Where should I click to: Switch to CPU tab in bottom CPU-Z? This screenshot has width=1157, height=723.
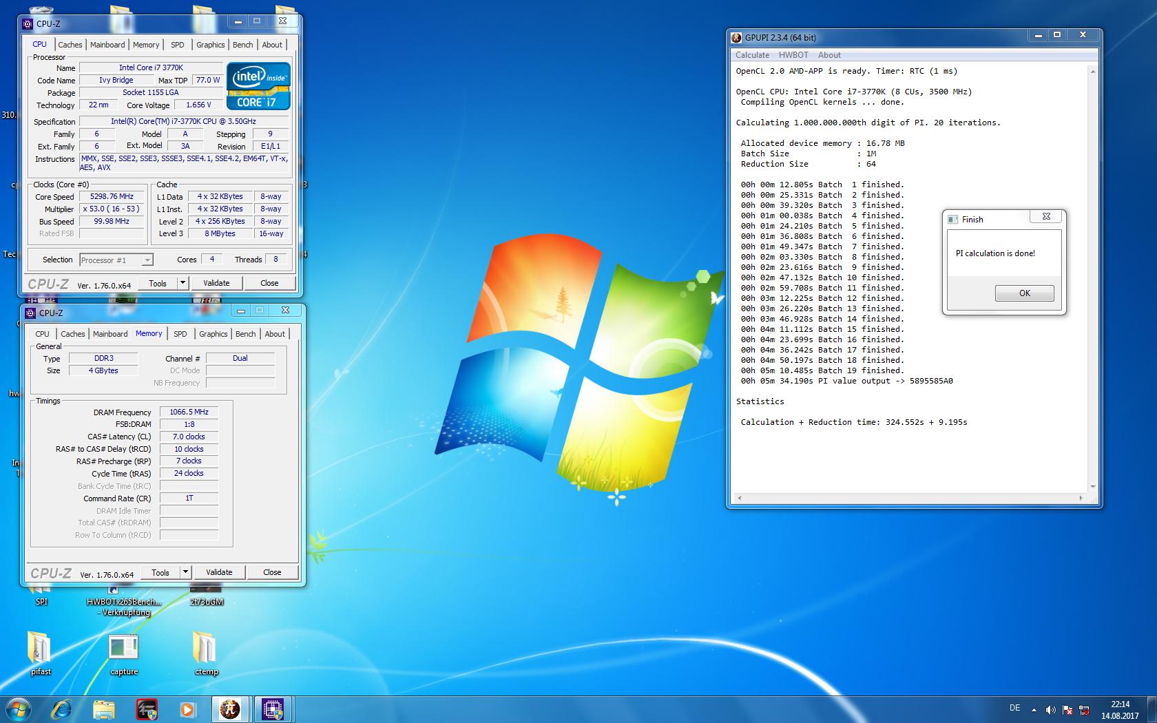[42, 334]
